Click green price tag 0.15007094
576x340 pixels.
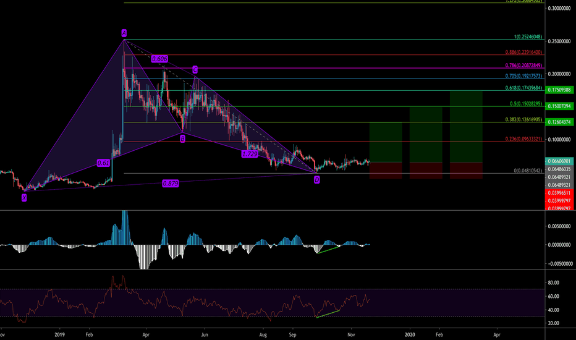click(x=559, y=106)
